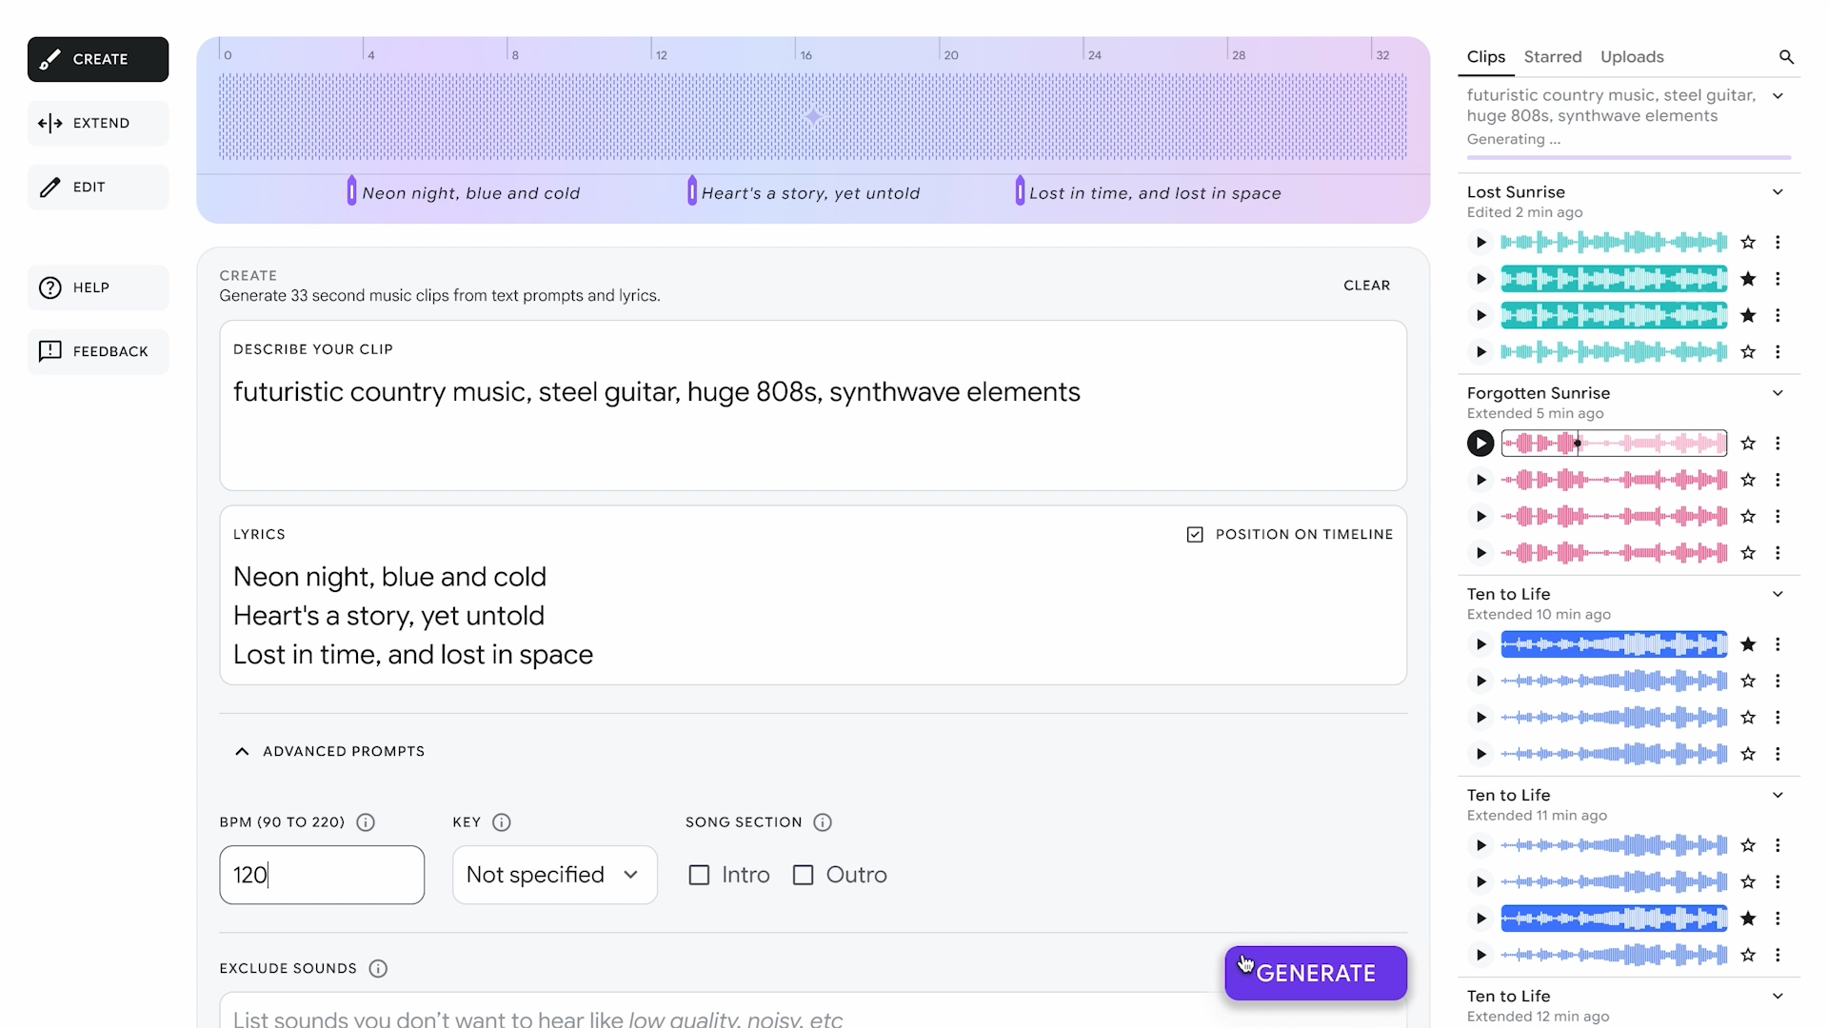This screenshot has height=1028, width=1828.
Task: Collapse the Lost Sunrise group
Action: pyautogui.click(x=1778, y=191)
